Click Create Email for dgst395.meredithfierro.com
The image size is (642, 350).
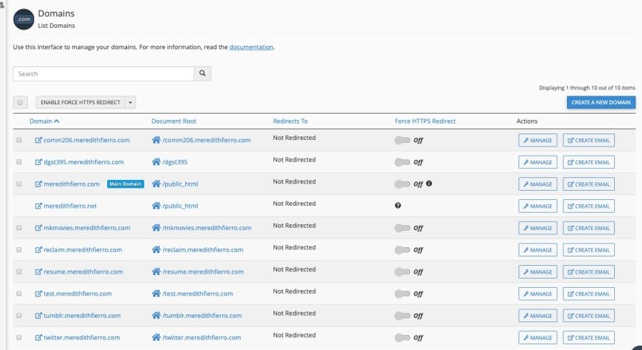click(x=588, y=162)
